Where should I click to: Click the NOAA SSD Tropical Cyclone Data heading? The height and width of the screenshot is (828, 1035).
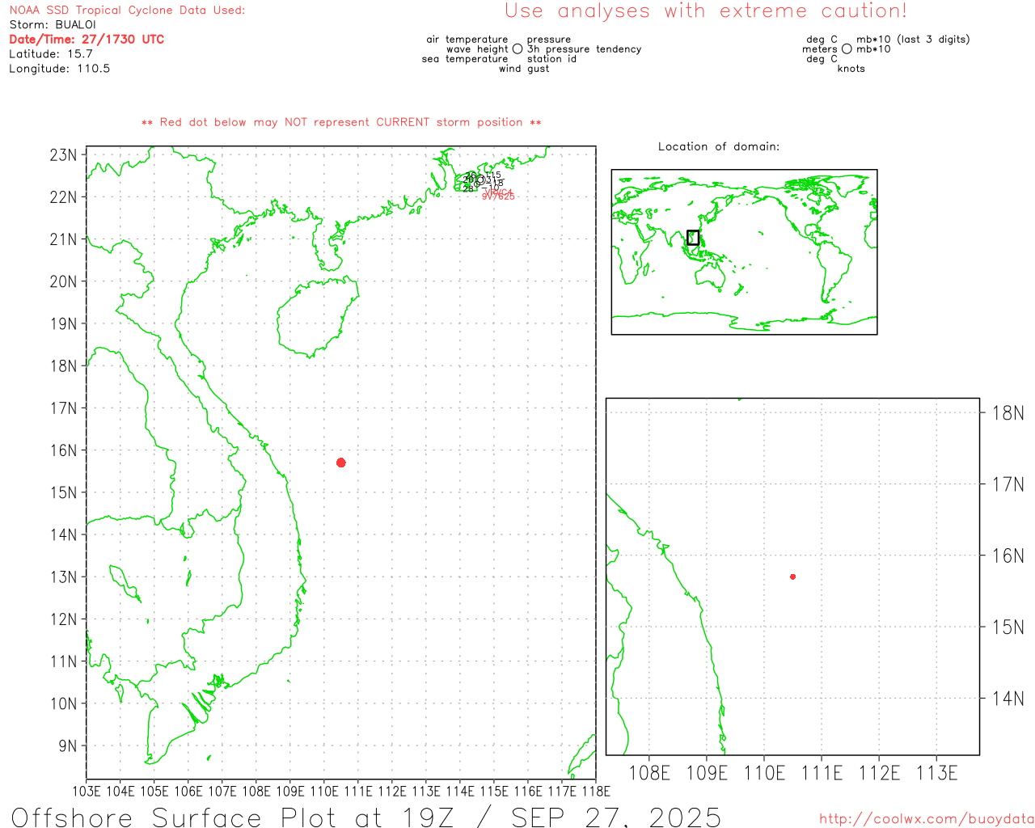click(127, 11)
